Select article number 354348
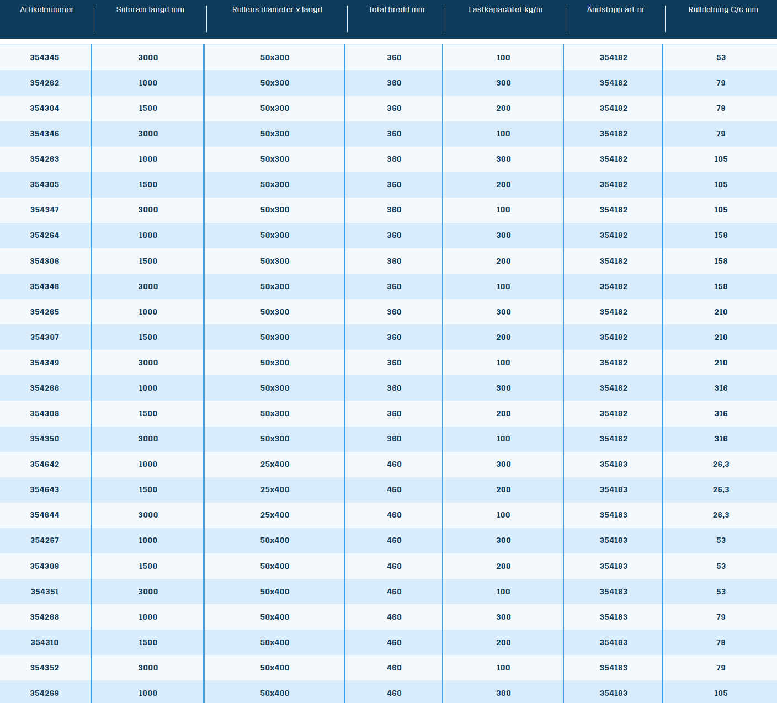This screenshot has width=777, height=703. click(45, 286)
